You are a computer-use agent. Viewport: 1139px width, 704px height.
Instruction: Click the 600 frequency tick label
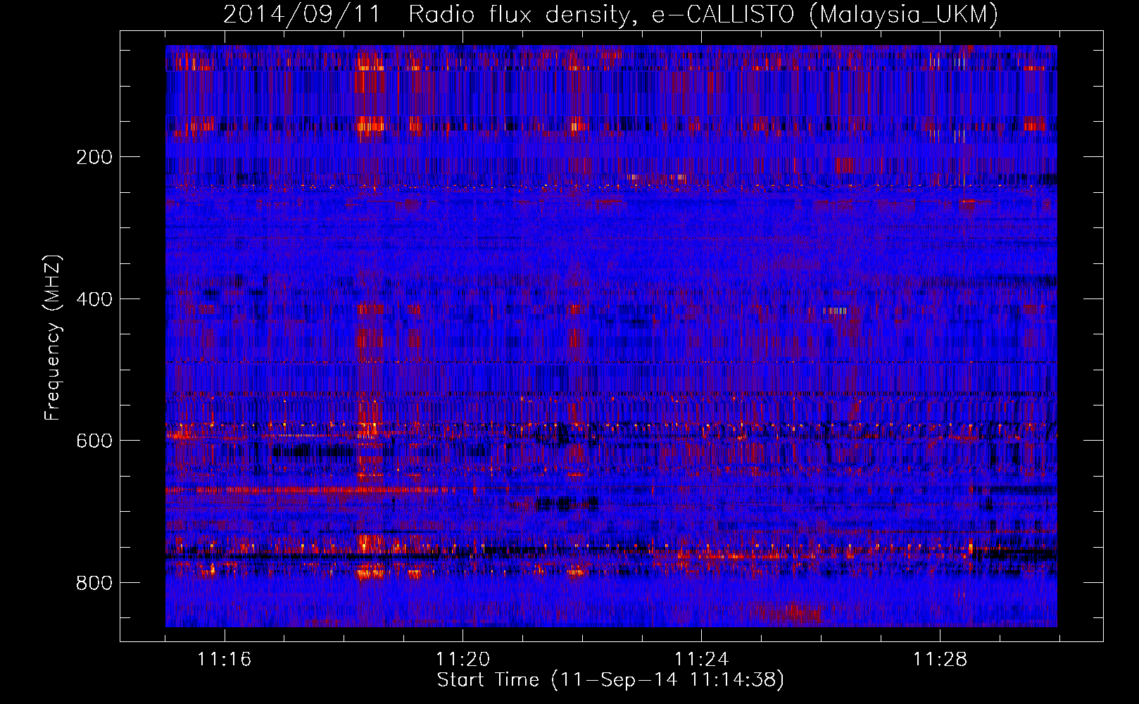pos(94,441)
